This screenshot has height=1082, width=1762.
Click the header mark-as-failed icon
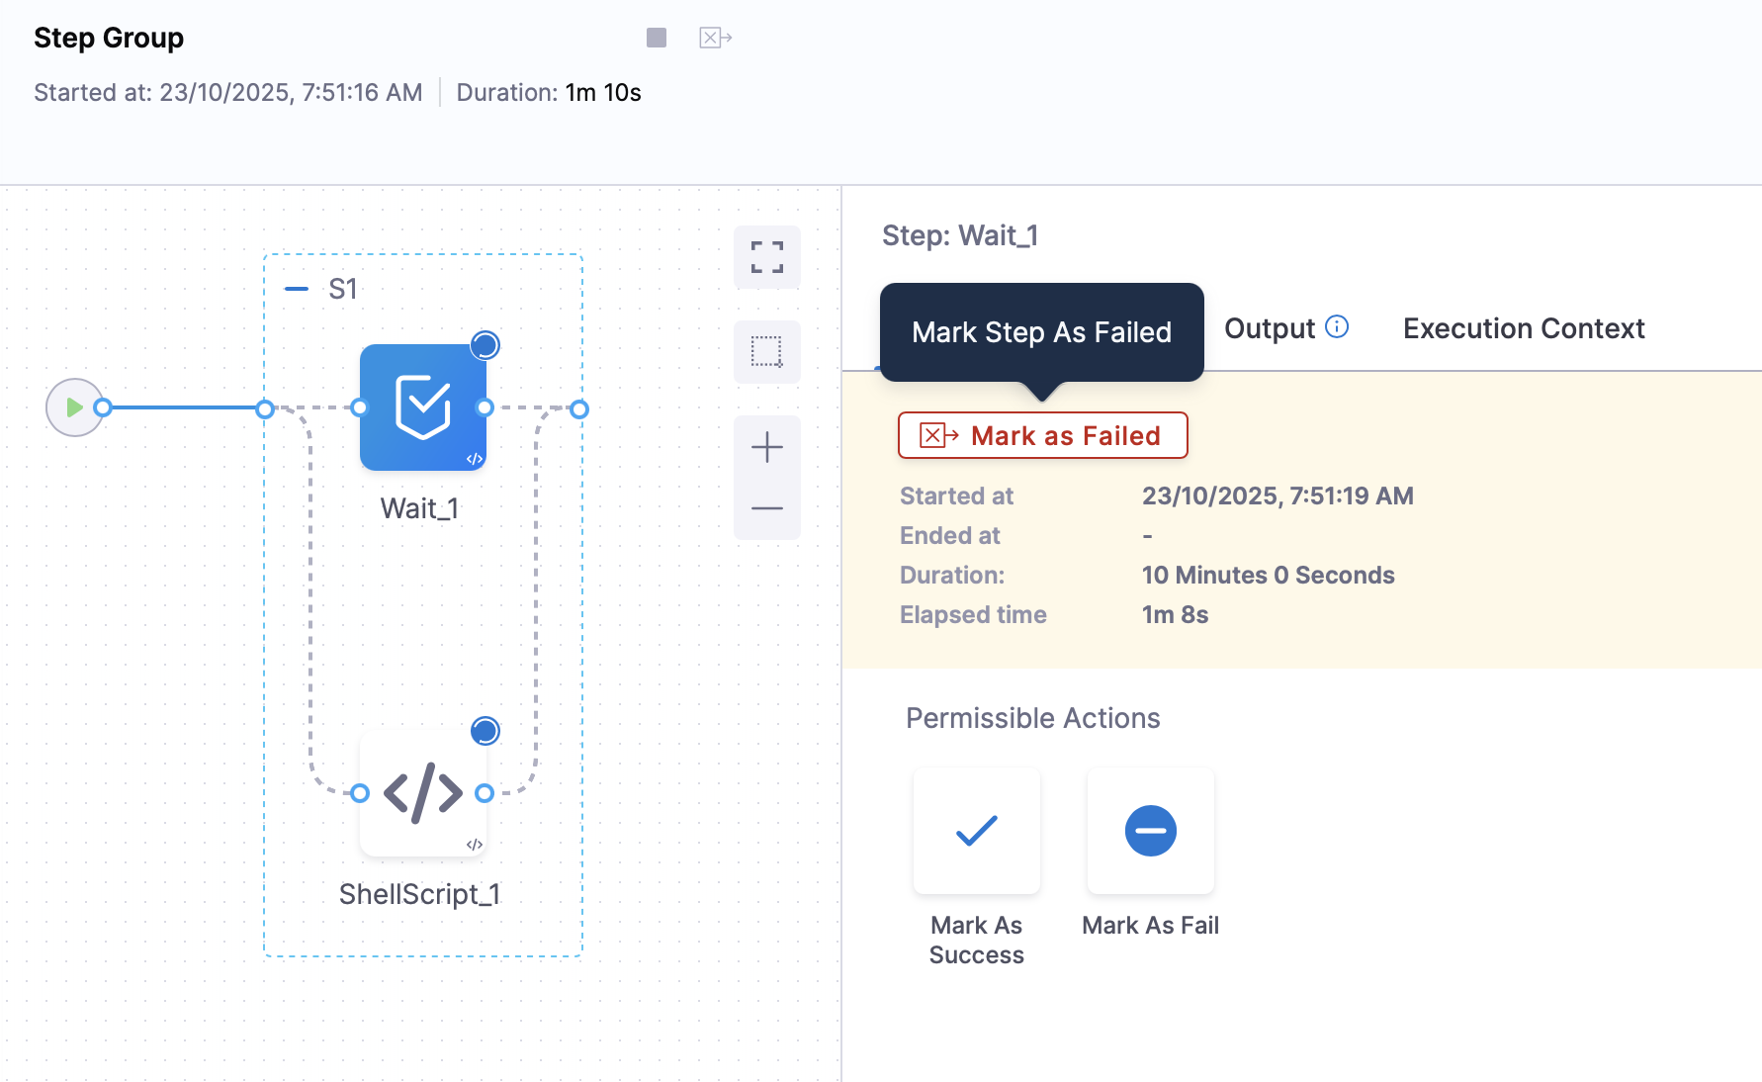pyautogui.click(x=715, y=38)
